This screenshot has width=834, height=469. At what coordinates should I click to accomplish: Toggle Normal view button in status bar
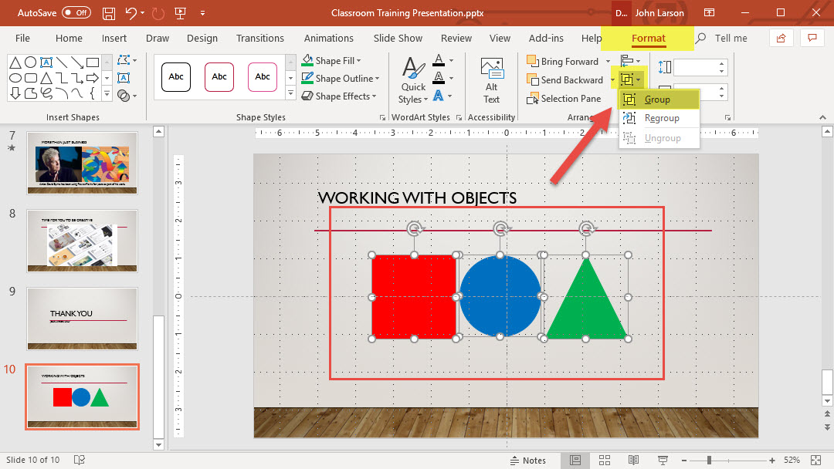[x=575, y=461]
